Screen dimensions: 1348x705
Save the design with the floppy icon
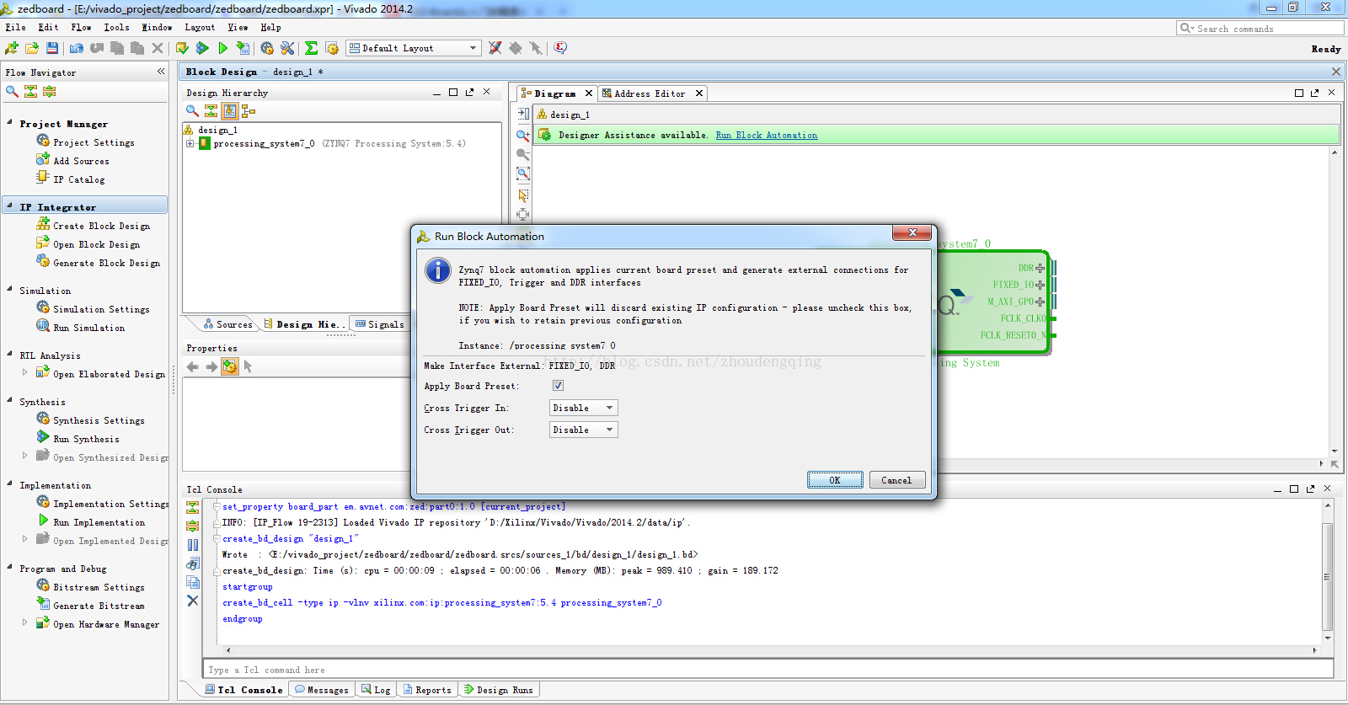click(52, 48)
